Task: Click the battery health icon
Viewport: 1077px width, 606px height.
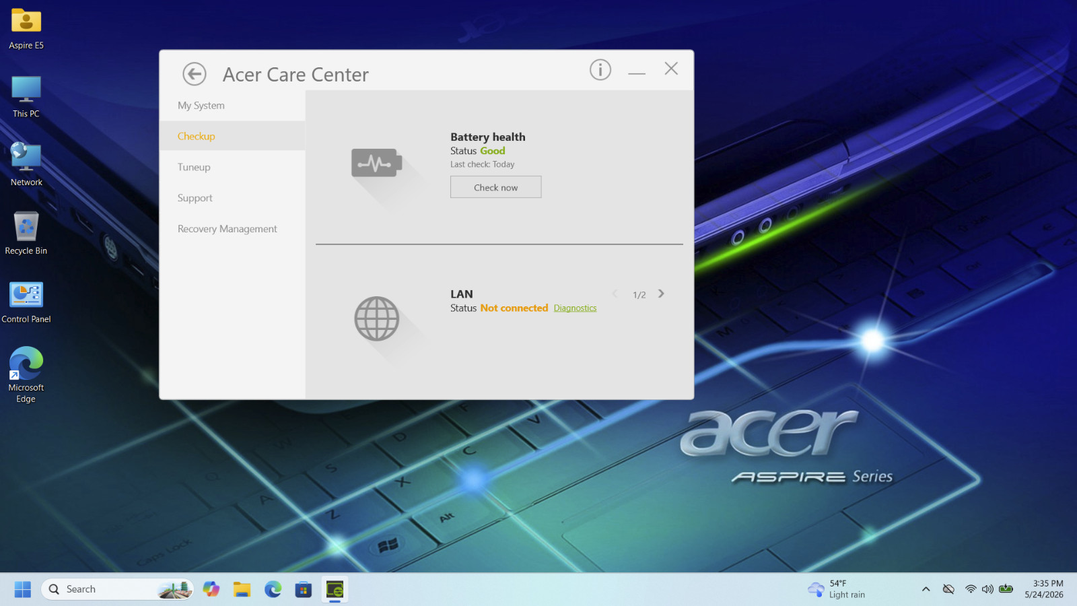Action: coord(376,163)
